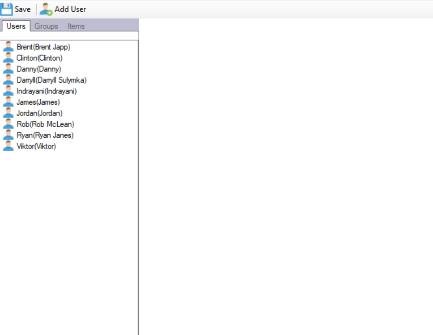Click empty list area below Viktor
This screenshot has width=433, height=335.
point(69,238)
